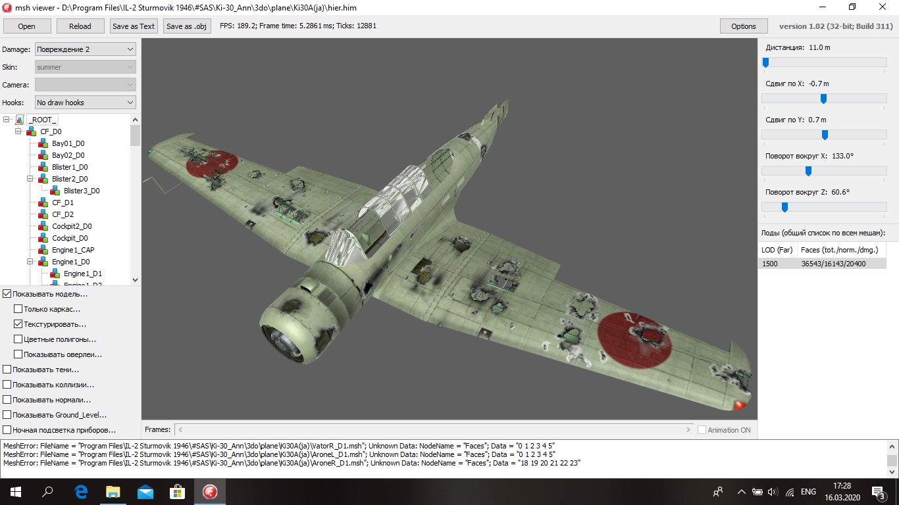Click the _ROOT_ node icon in tree

pyautogui.click(x=20, y=120)
